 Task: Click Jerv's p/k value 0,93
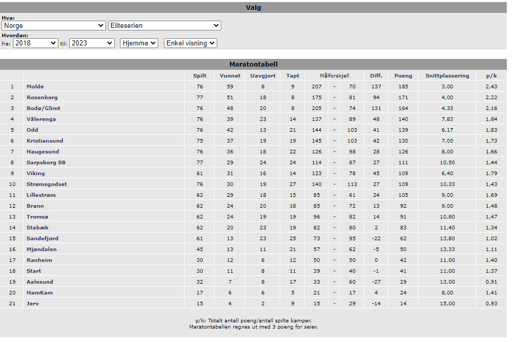pos(491,303)
